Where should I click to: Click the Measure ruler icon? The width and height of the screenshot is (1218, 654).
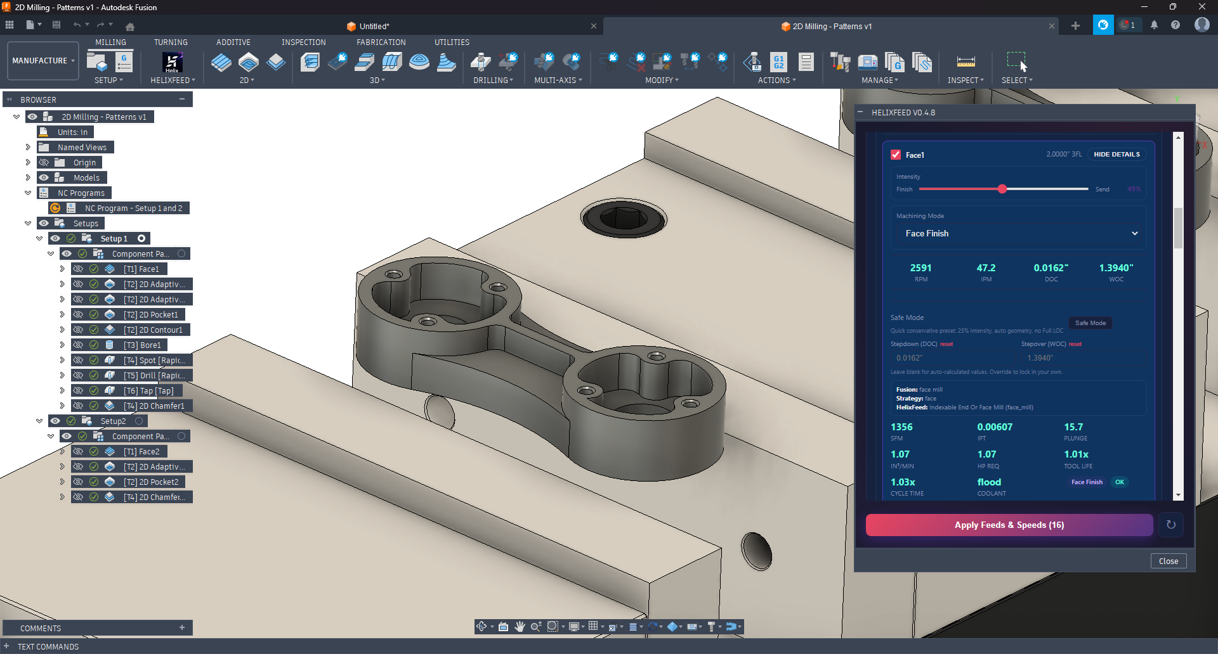[x=966, y=62]
